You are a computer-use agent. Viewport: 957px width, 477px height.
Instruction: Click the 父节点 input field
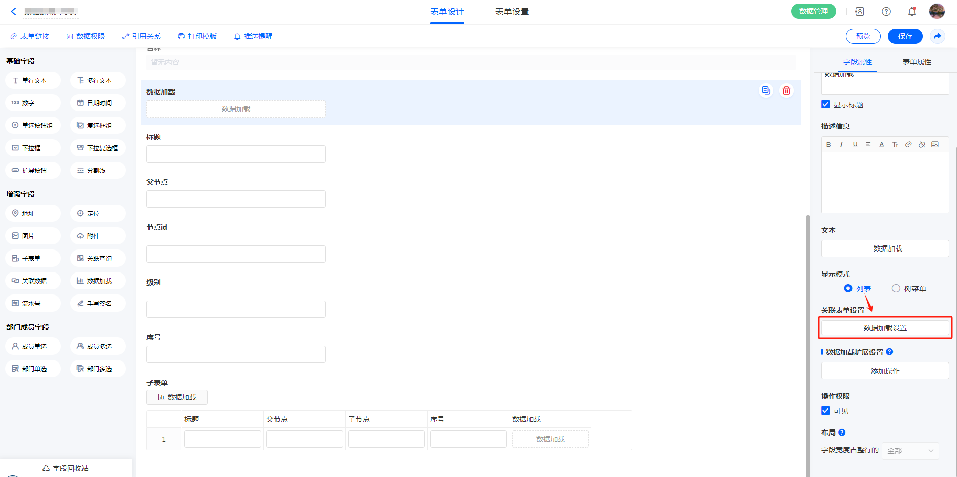tap(236, 199)
